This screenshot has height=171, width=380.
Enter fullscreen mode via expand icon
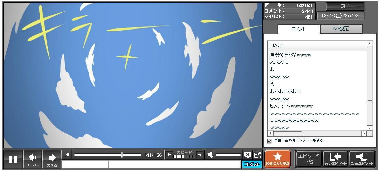pyautogui.click(x=258, y=155)
